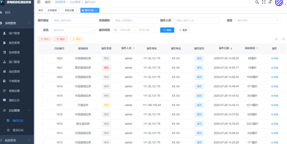
Task: Open the top search magnifier icon
Action: [x=257, y=2]
